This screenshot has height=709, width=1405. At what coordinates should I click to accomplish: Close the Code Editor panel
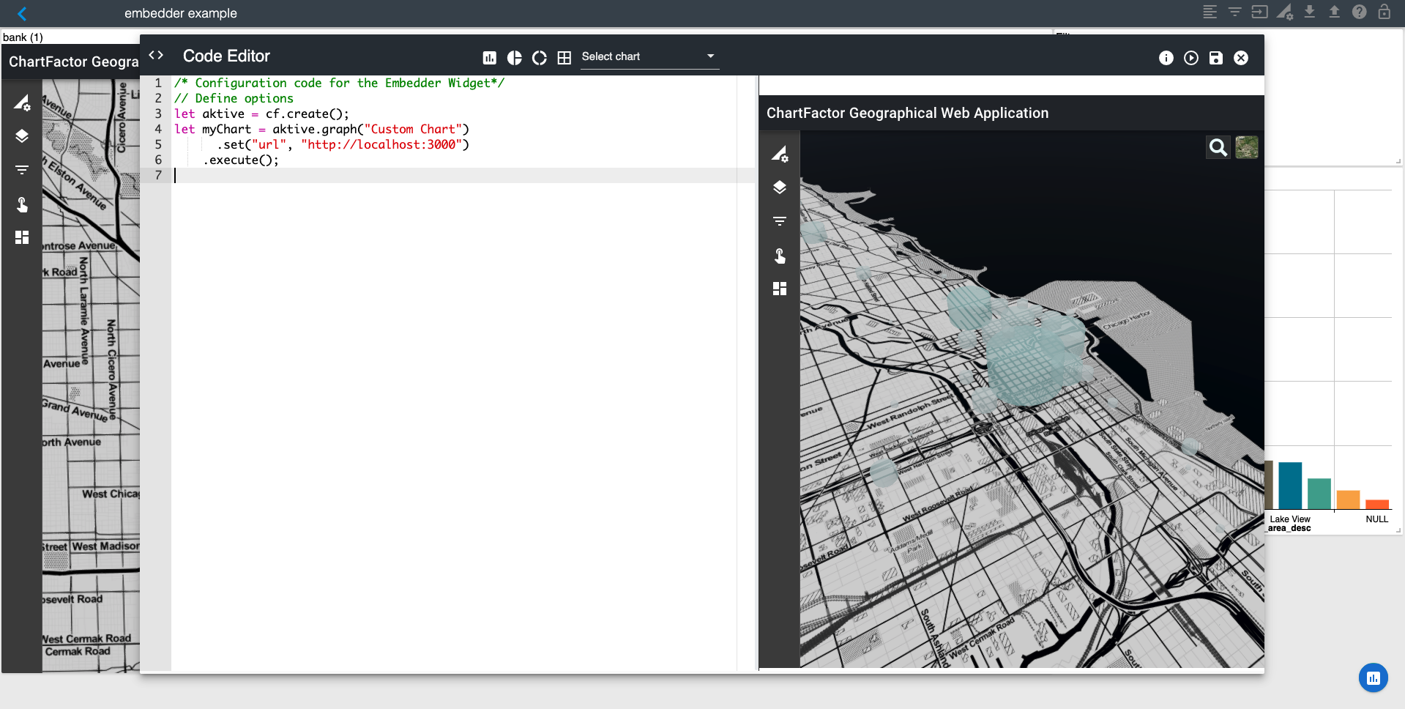coord(1241,58)
